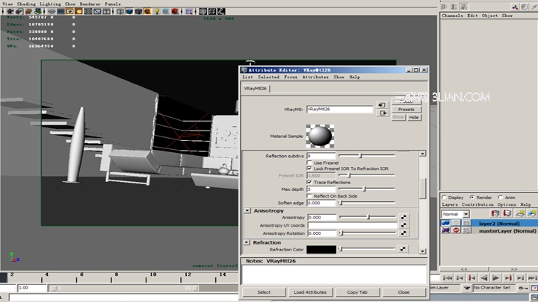The image size is (538, 302).
Task: Open the Shading menu in viewport panel
Action: [26, 4]
